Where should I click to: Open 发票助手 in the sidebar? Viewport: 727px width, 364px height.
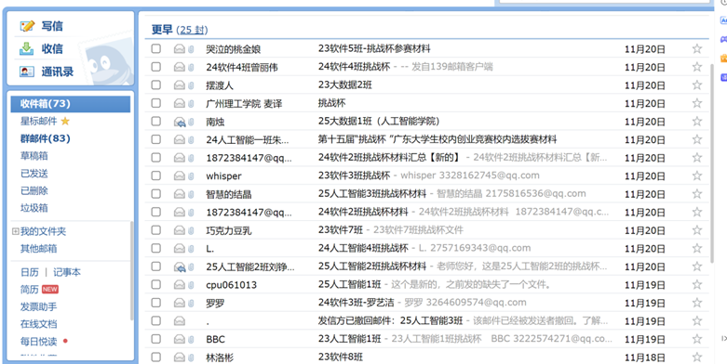coord(39,306)
